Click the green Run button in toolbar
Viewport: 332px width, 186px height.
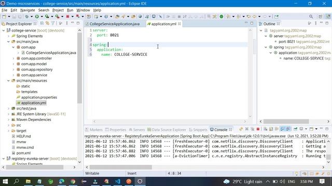tap(37, 17)
